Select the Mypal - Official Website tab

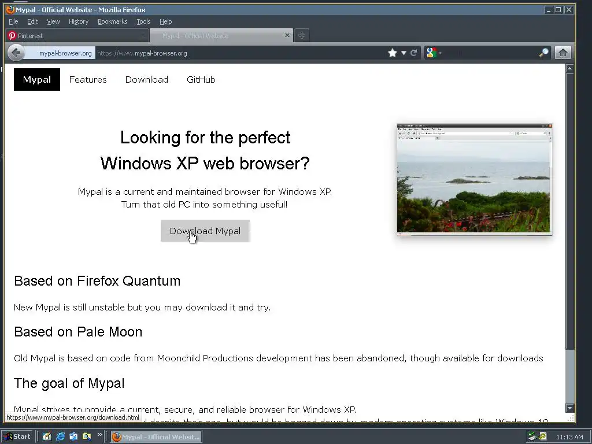pos(221,36)
